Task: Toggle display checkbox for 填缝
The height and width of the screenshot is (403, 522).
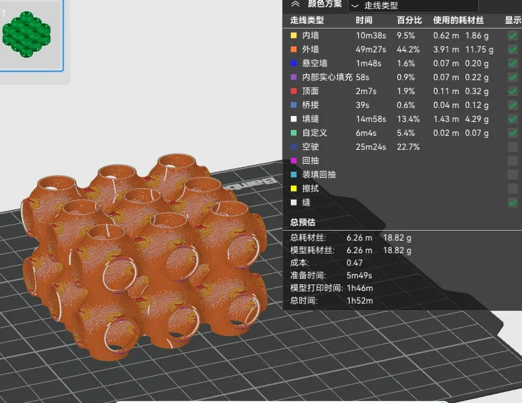Action: click(513, 119)
